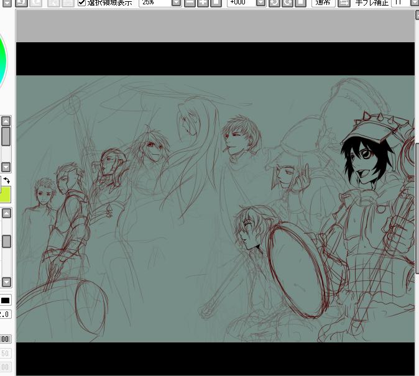Zoom in with the plus button
Image resolution: width=419 pixels, height=376 pixels.
[x=203, y=2]
